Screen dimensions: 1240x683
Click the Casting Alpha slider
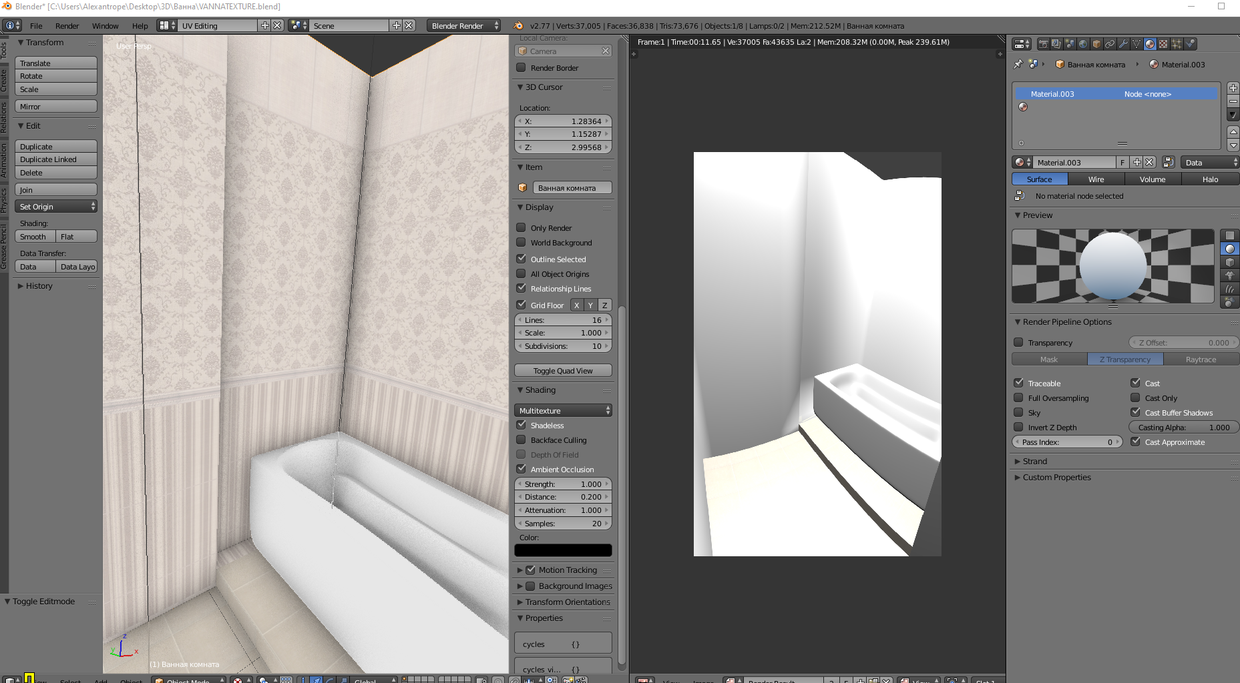[x=1183, y=427]
